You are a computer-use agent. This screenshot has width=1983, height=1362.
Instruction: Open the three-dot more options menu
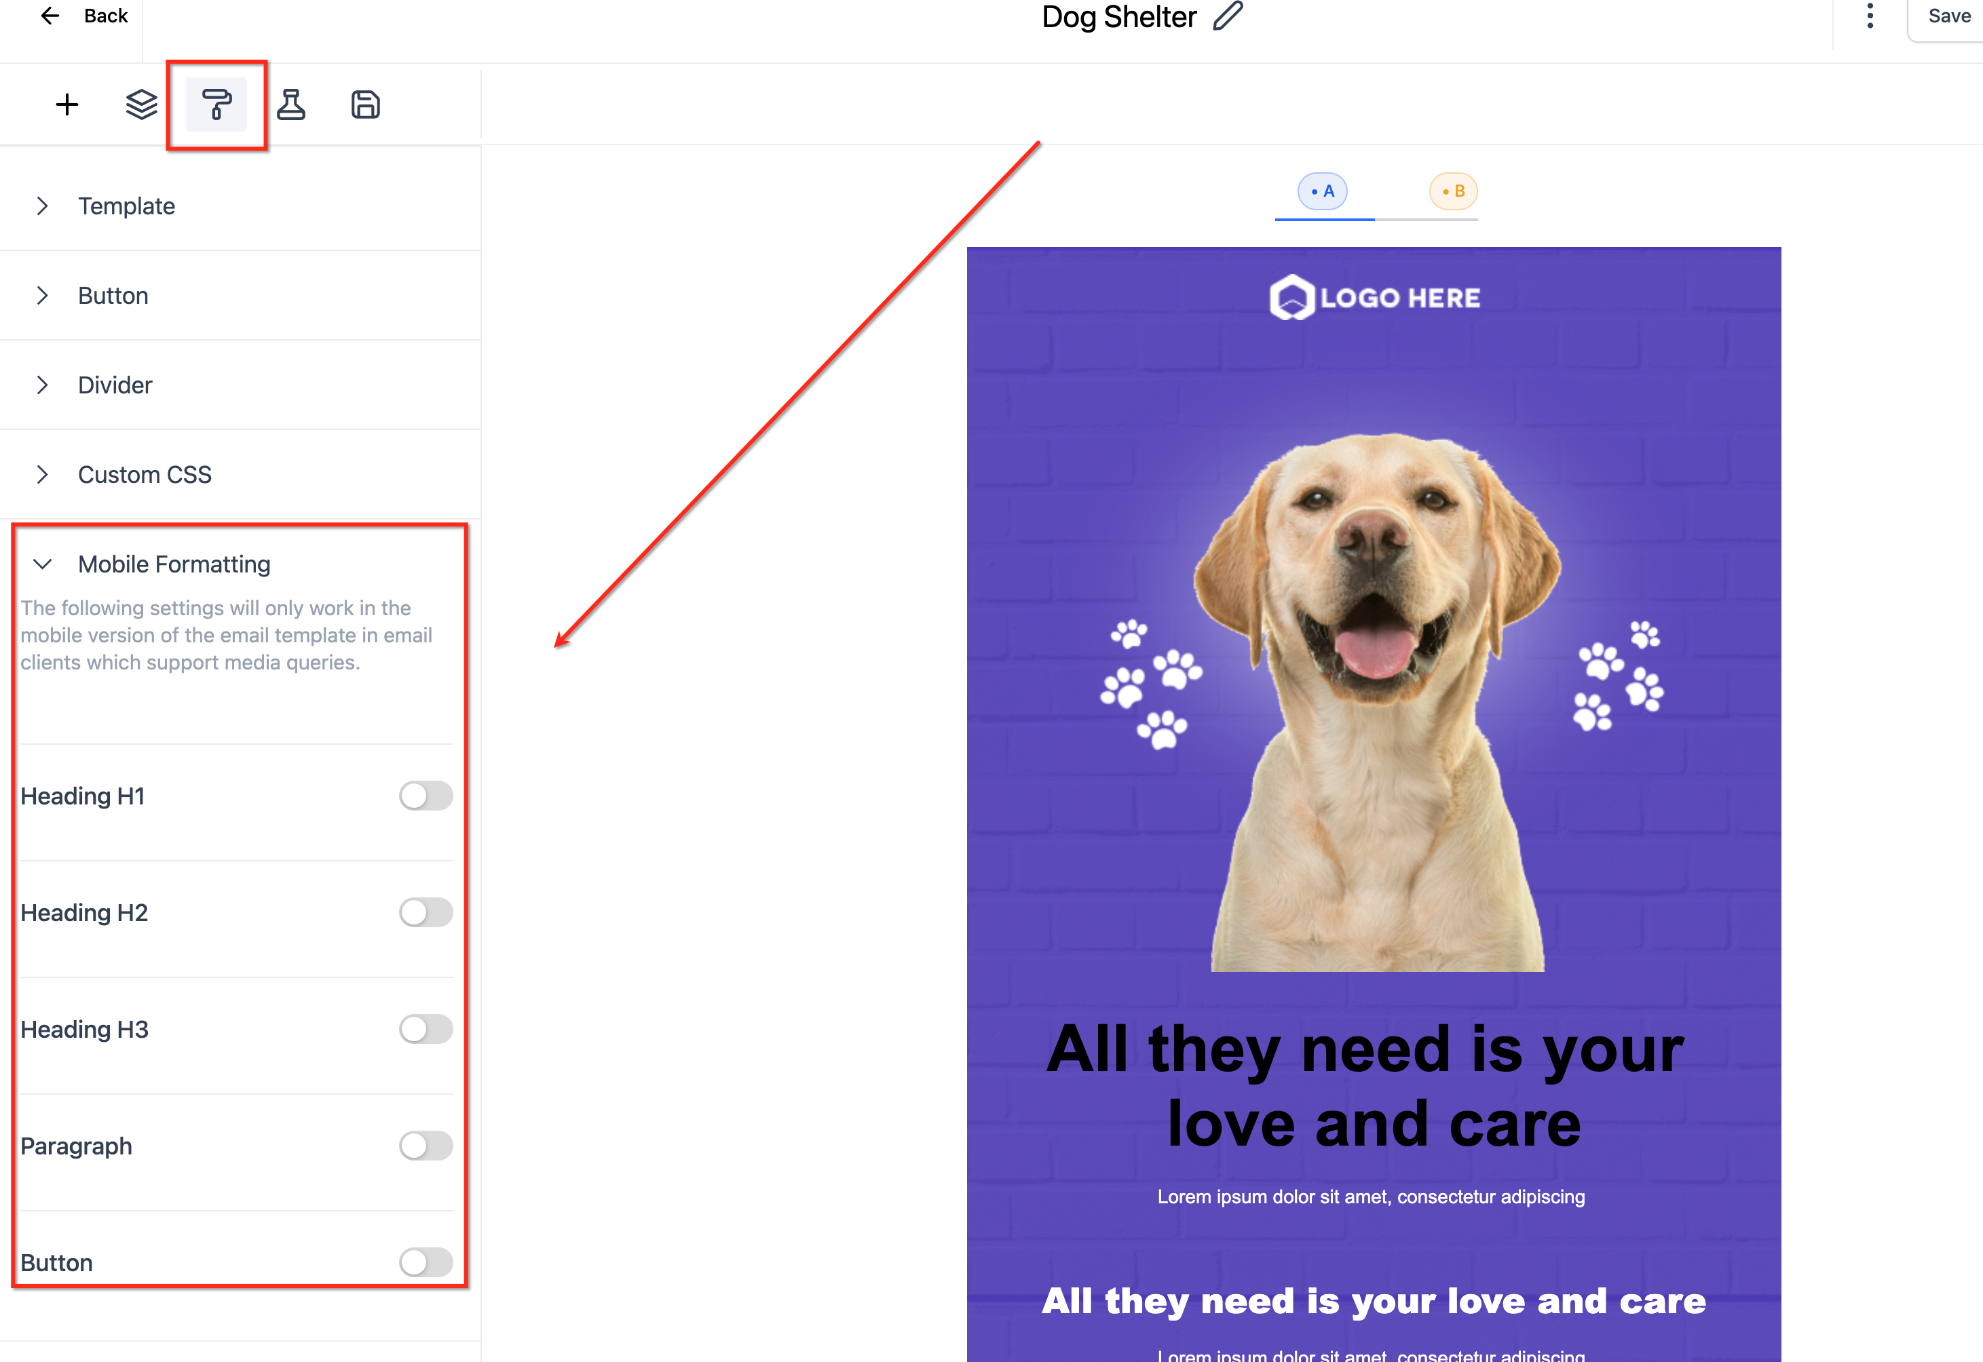point(1870,16)
